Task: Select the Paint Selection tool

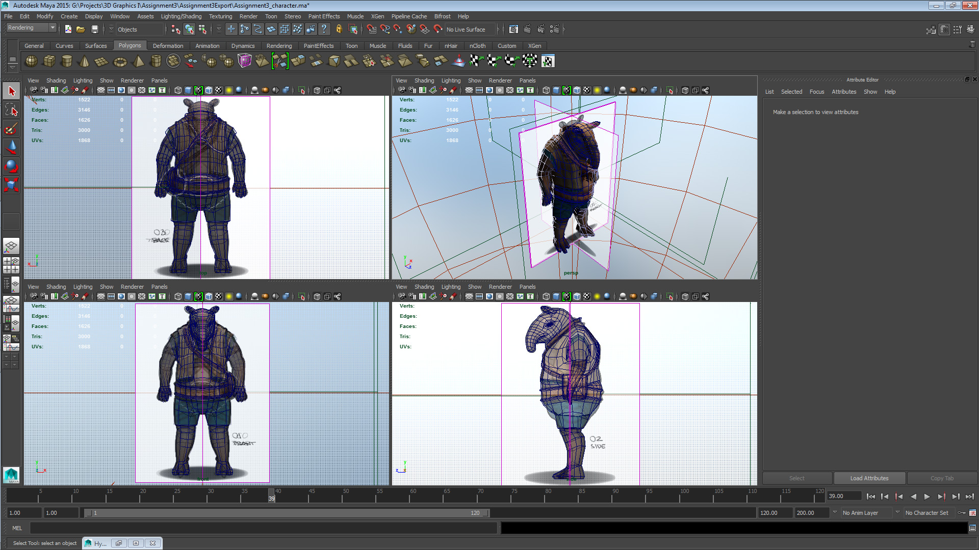Action: pyautogui.click(x=11, y=128)
